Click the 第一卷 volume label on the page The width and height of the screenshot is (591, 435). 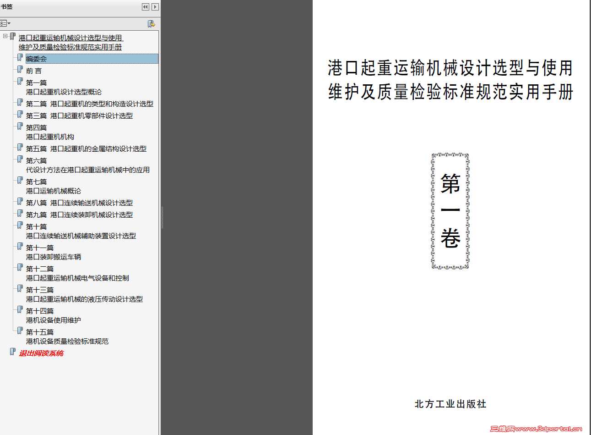tap(450, 211)
